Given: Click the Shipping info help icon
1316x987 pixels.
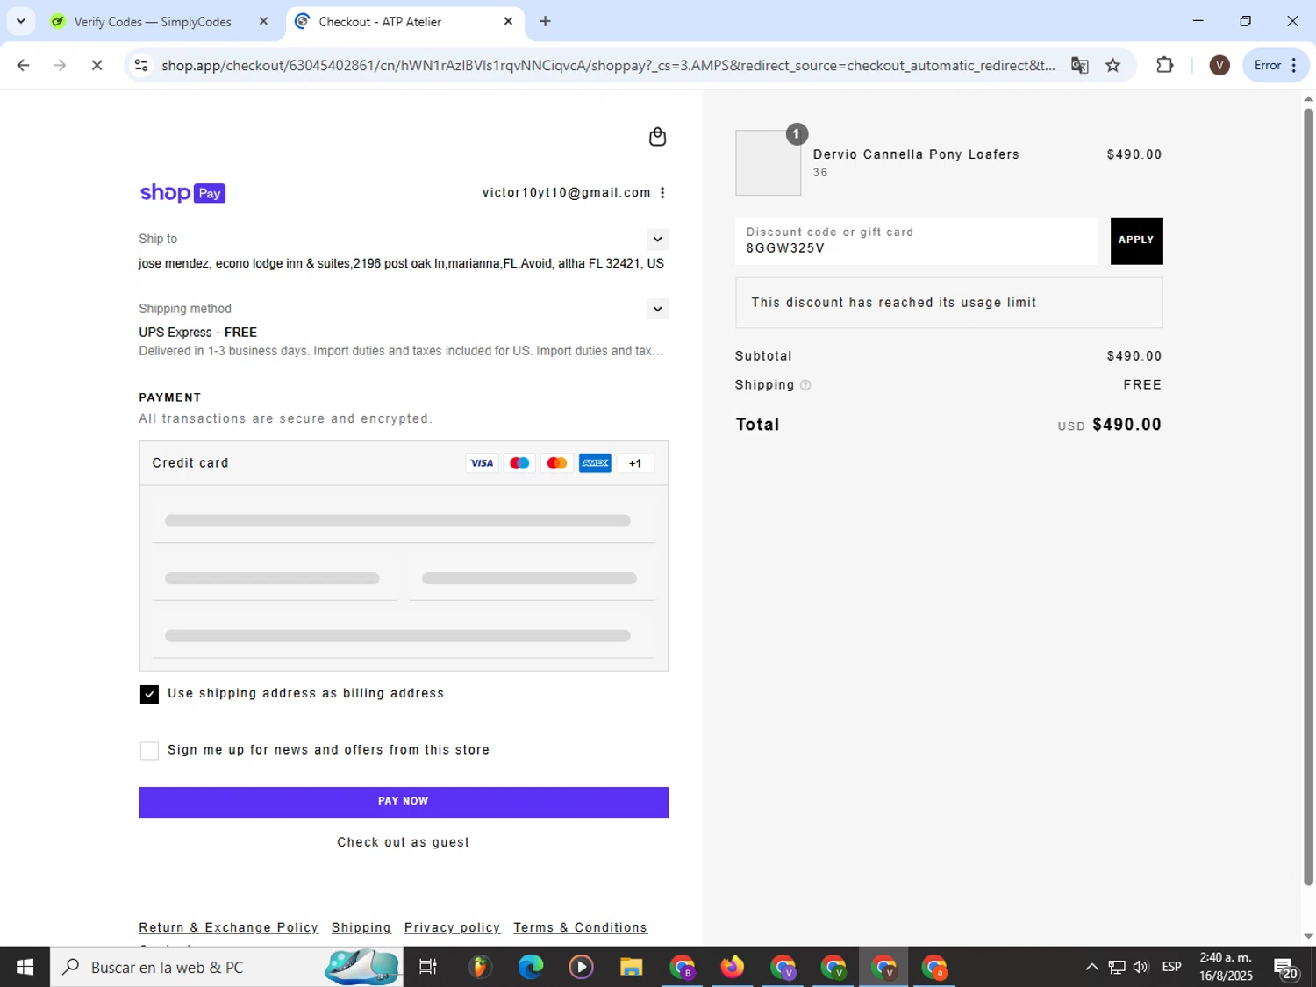Looking at the screenshot, I should [805, 385].
